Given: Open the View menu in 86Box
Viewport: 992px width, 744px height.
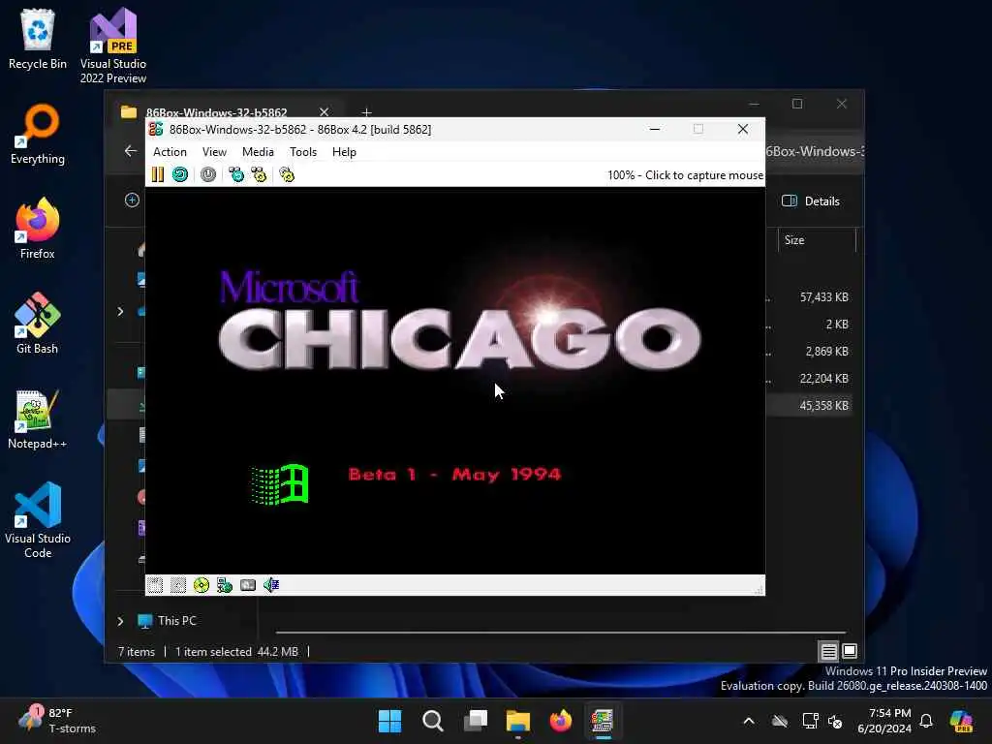Looking at the screenshot, I should (214, 152).
